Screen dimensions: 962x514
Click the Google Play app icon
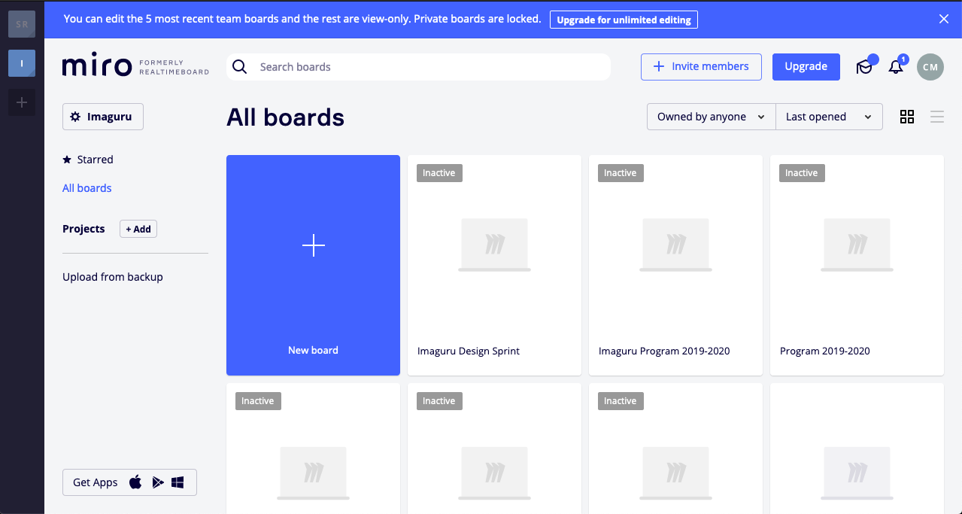coord(157,482)
